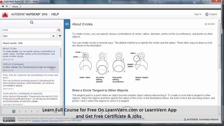Screen dimensions: 224x126
Task: Click the large magnifier icon above the search box
Action: tap(32, 22)
